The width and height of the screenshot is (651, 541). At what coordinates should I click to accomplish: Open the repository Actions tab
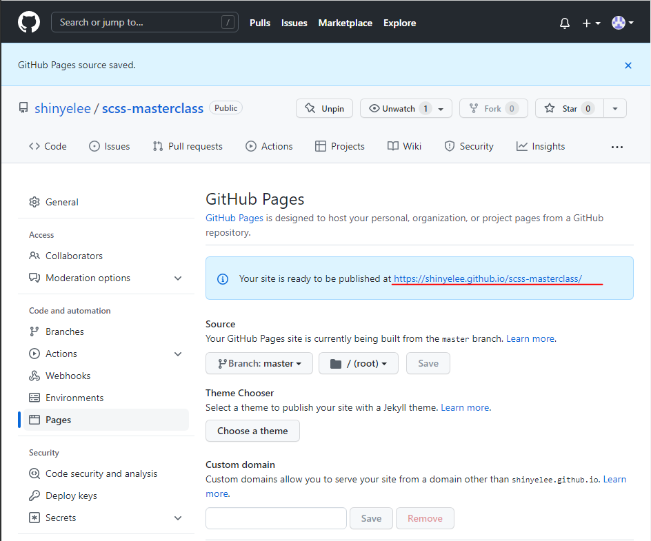click(x=269, y=146)
